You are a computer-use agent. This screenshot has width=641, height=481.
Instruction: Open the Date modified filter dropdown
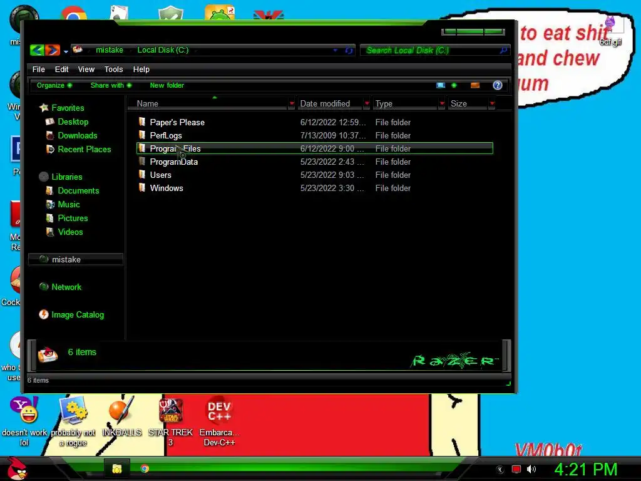(x=367, y=103)
